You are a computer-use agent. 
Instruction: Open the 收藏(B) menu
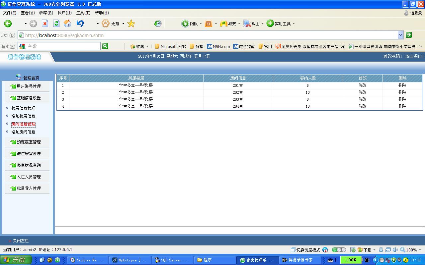point(46,13)
